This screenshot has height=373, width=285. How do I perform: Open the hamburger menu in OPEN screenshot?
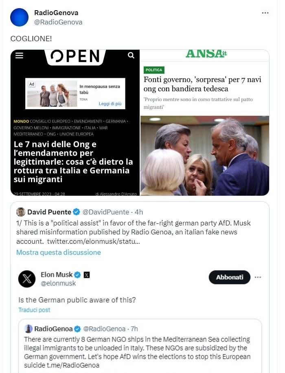pyautogui.click(x=19, y=55)
